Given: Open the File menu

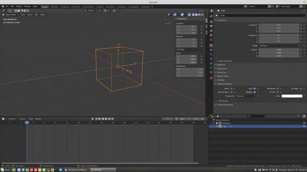Looking at the screenshot, I should (7, 6).
